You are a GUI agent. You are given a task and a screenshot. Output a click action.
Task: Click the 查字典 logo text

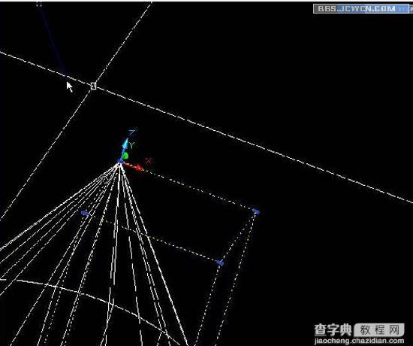pos(333,330)
